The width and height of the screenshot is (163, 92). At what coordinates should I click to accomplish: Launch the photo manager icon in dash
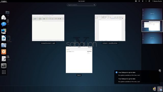4,31
